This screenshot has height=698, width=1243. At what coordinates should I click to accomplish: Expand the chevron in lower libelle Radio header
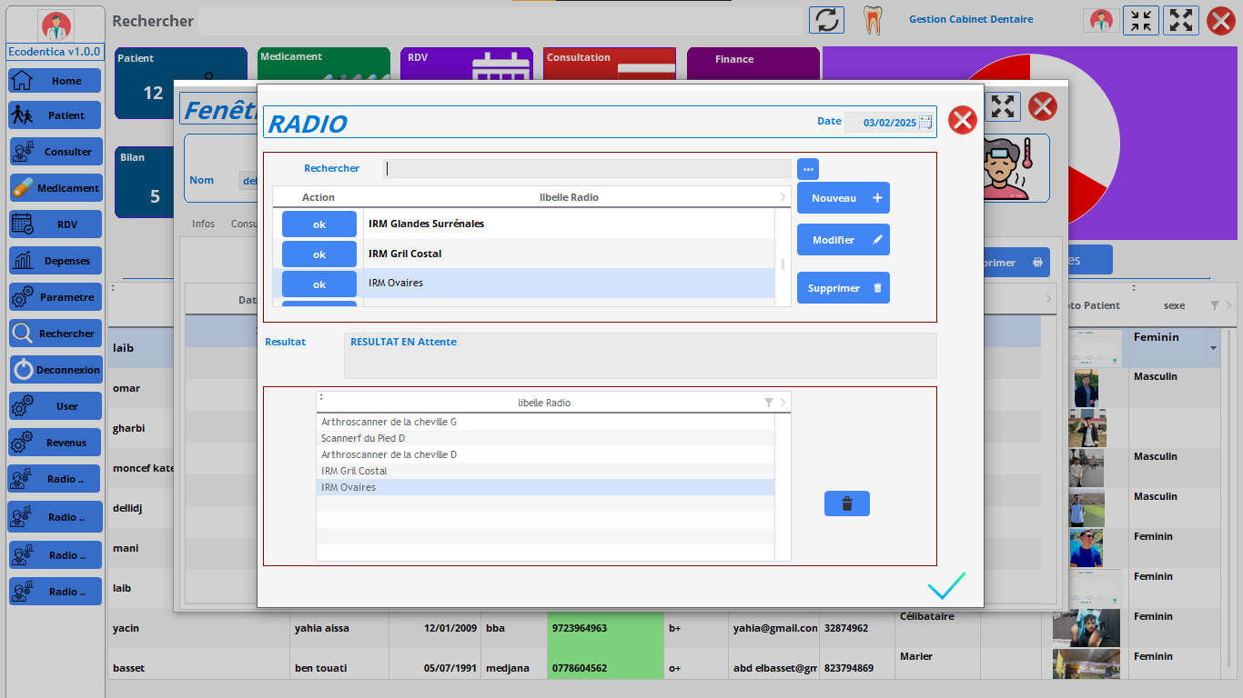tap(783, 403)
